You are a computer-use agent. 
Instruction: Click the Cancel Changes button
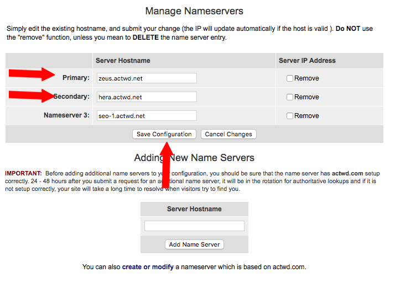[x=228, y=134]
